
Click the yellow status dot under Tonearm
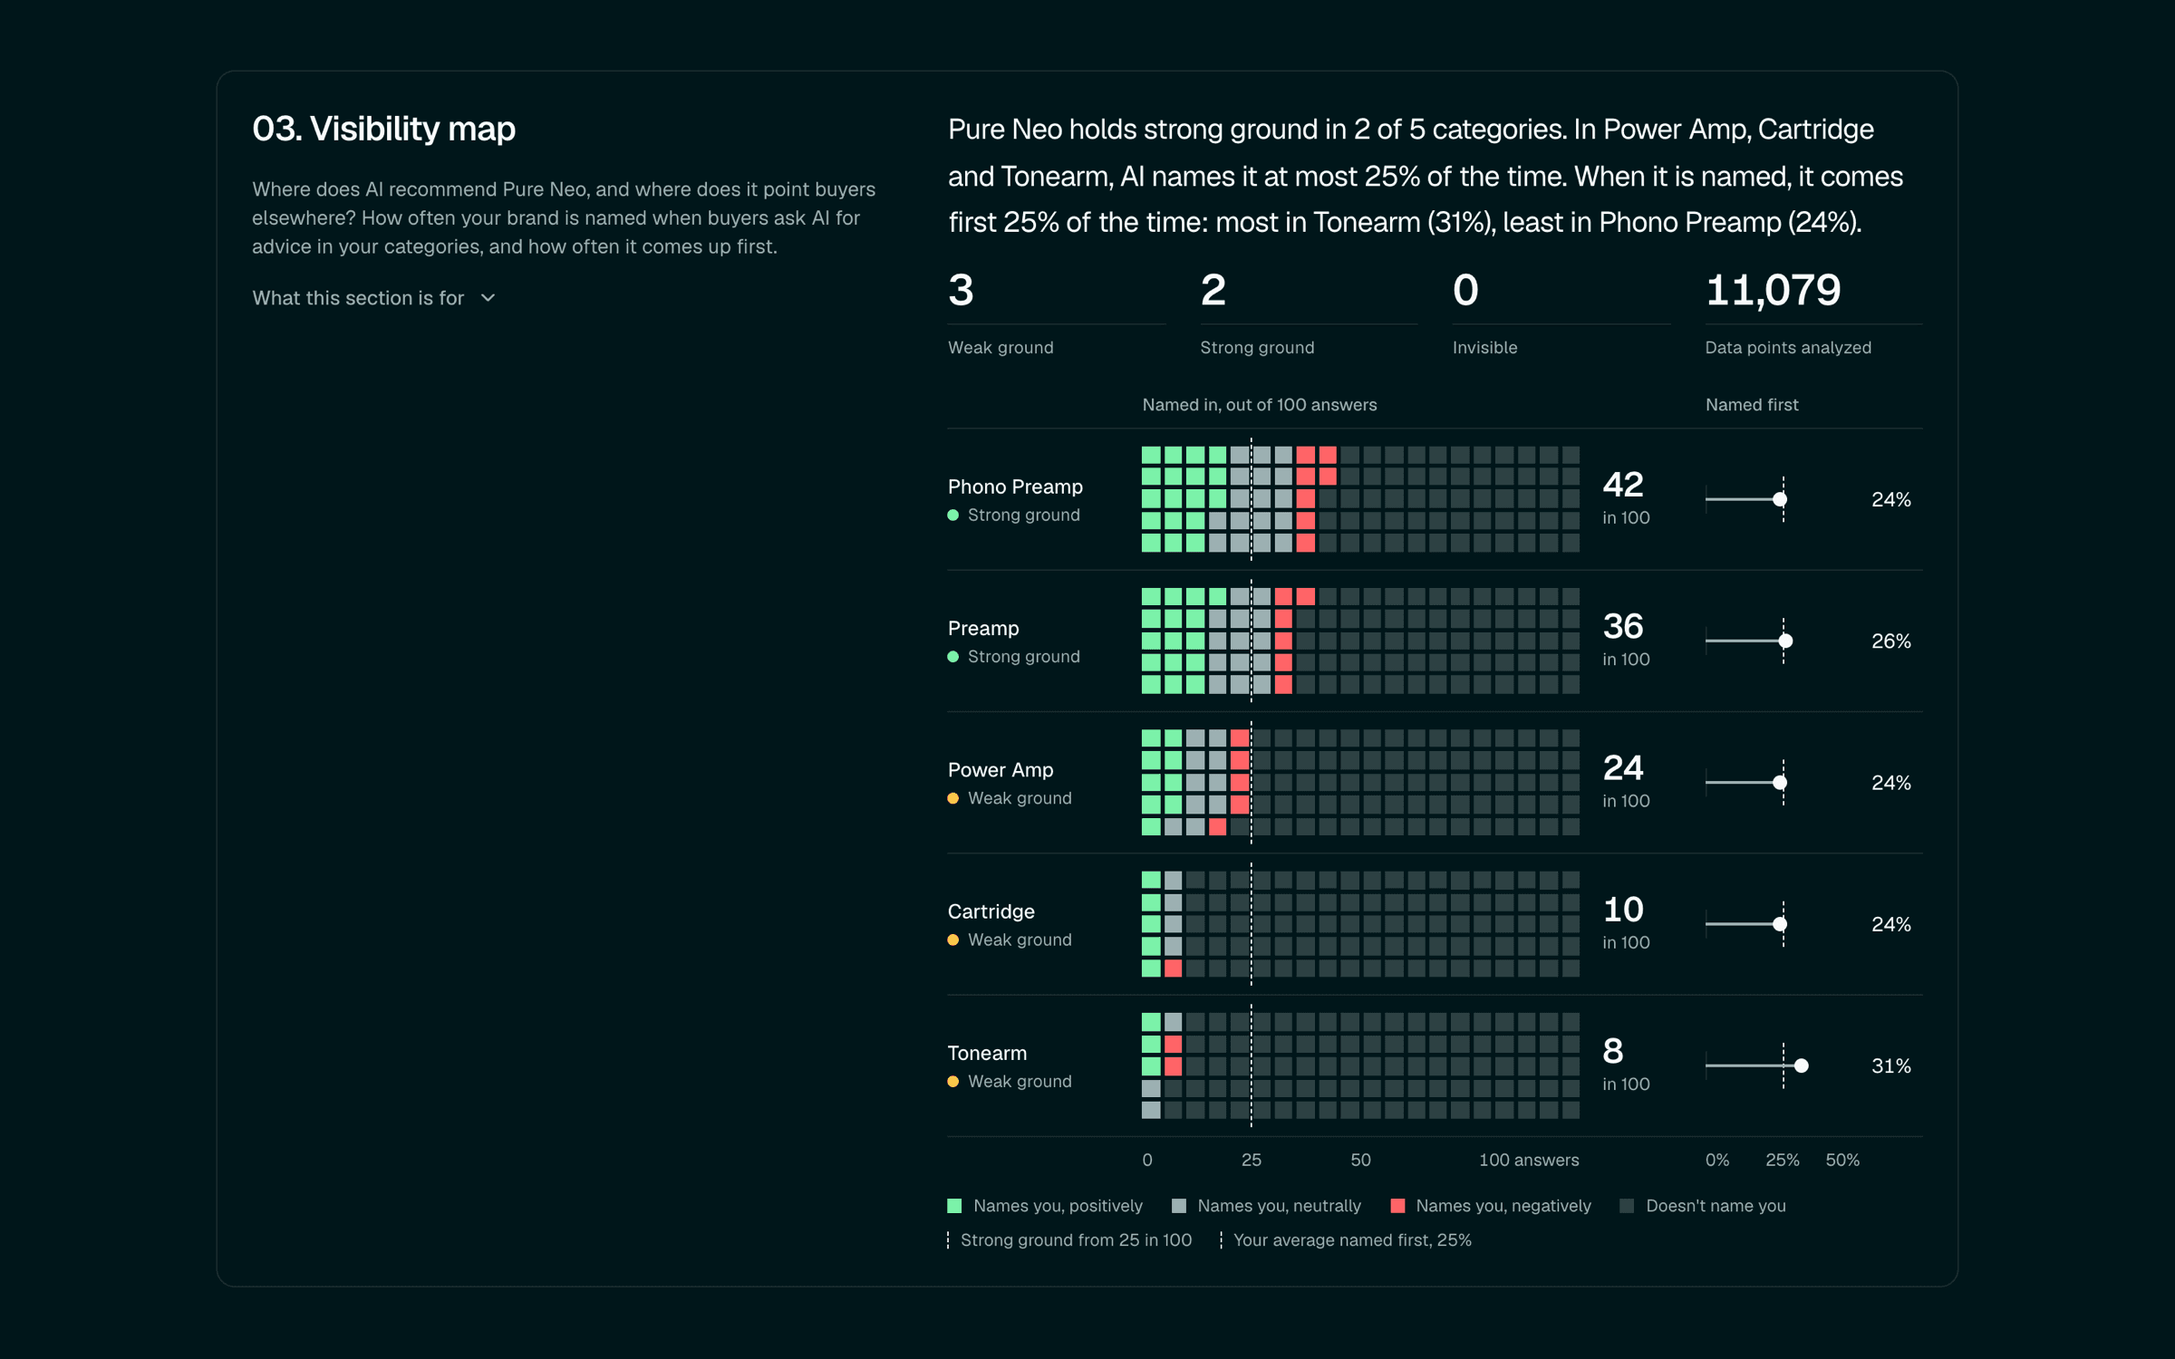tap(953, 1082)
